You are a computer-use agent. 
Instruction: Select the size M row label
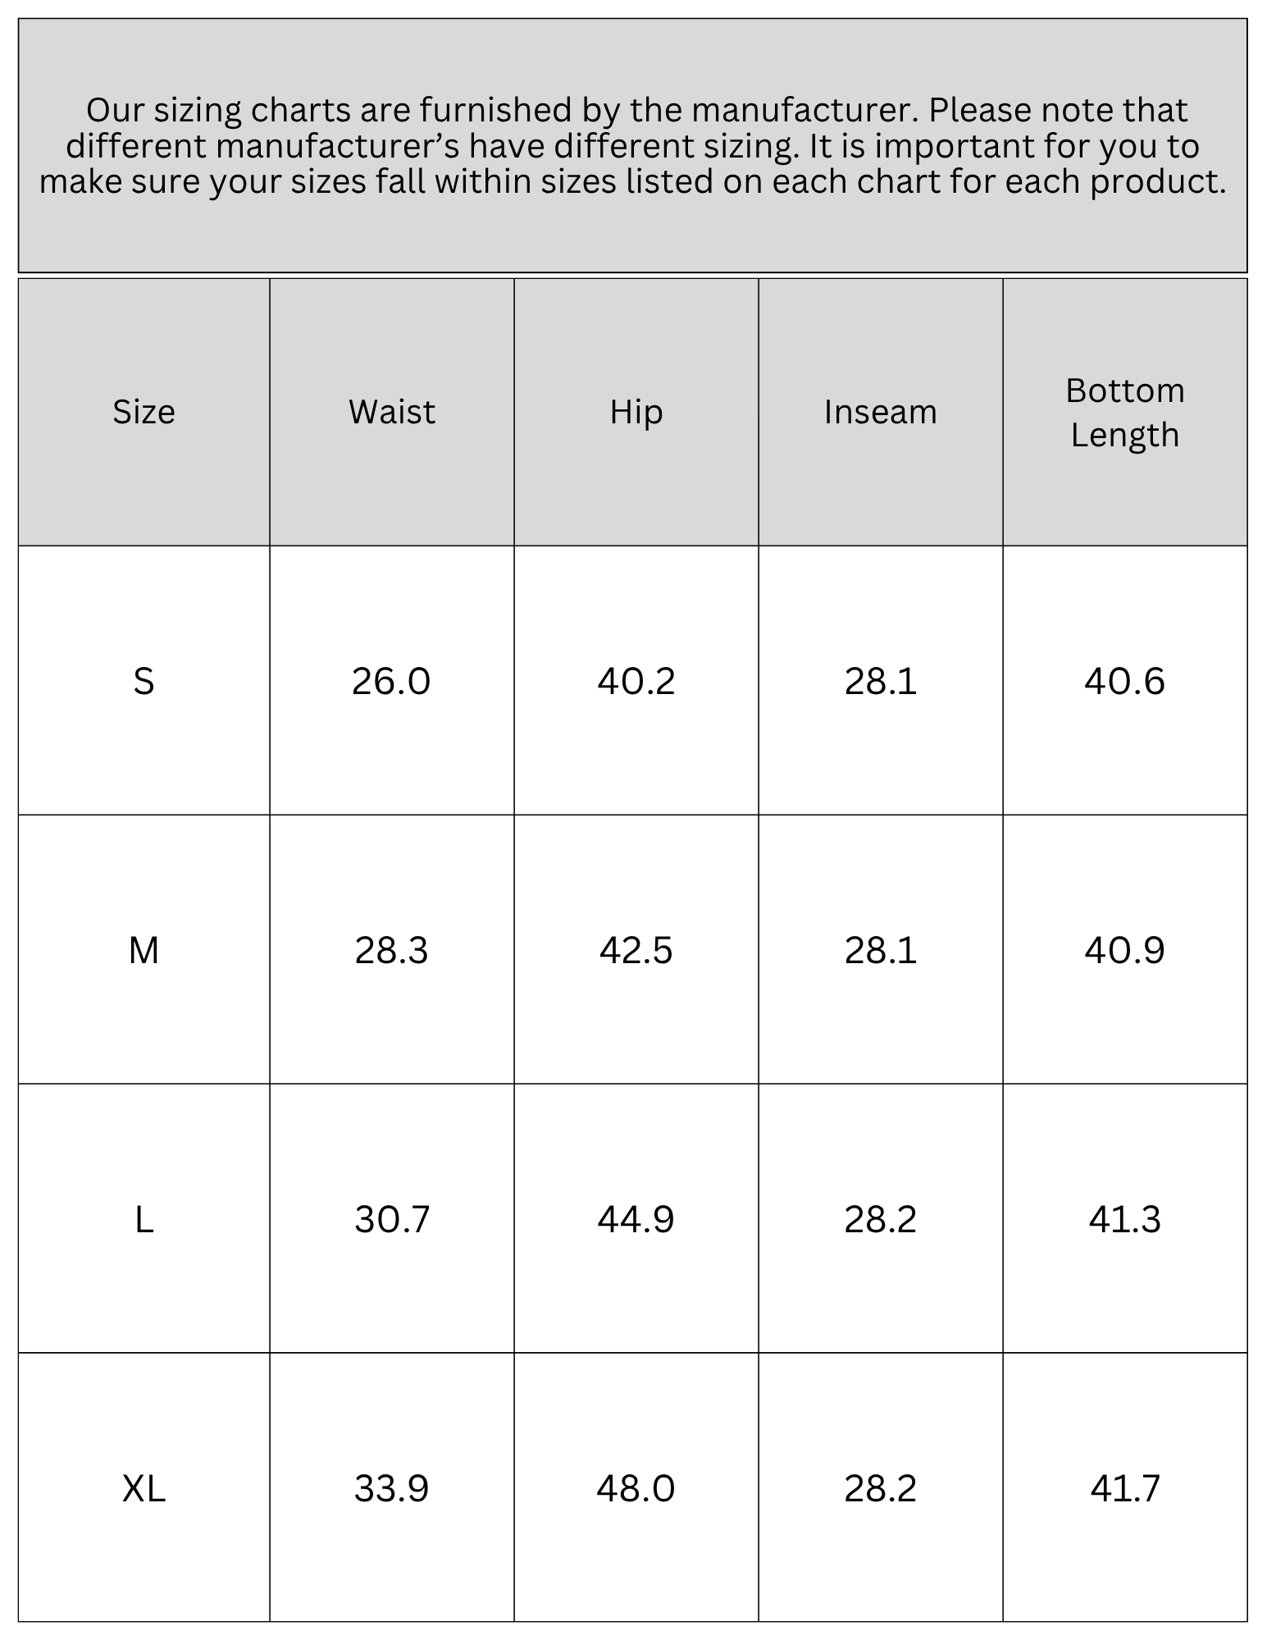[x=144, y=950]
